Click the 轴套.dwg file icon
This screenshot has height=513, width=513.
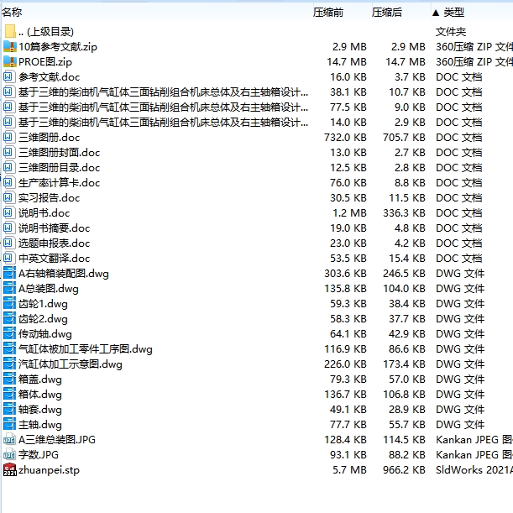(9, 409)
